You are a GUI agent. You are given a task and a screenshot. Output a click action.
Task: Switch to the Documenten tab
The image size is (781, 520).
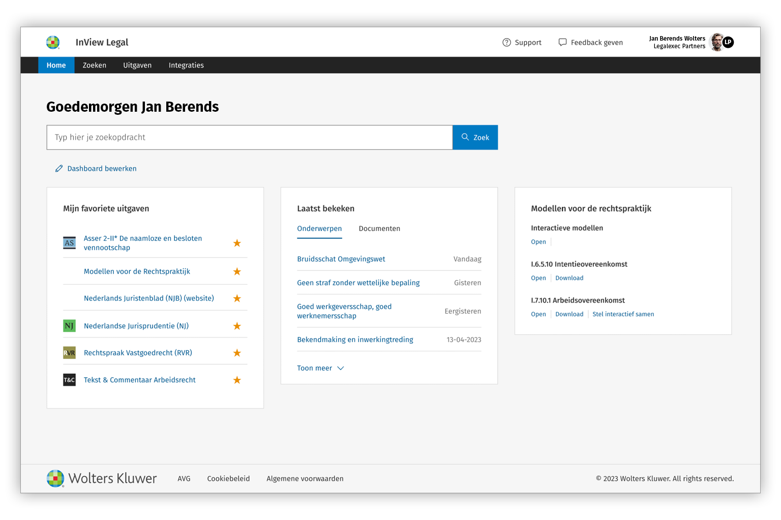click(379, 229)
